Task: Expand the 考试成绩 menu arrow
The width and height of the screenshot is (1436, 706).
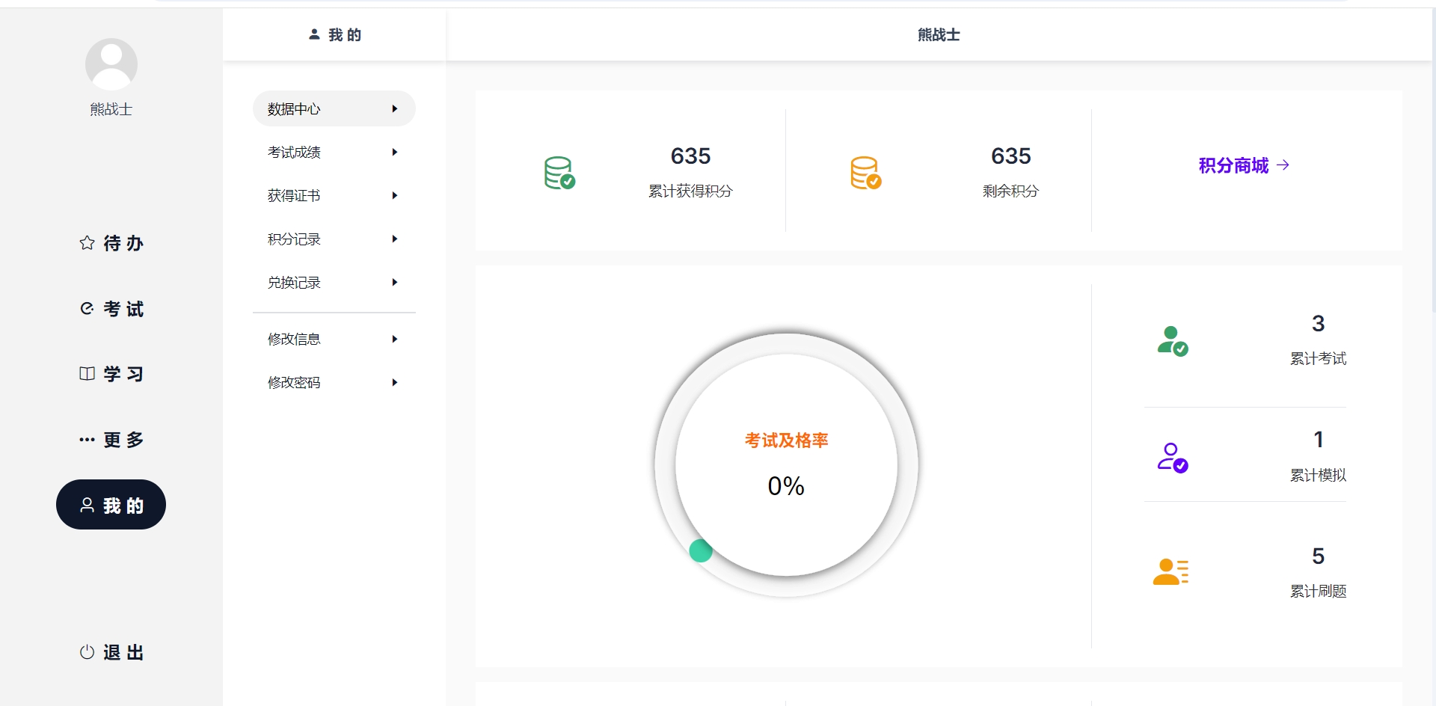Action: tap(394, 153)
